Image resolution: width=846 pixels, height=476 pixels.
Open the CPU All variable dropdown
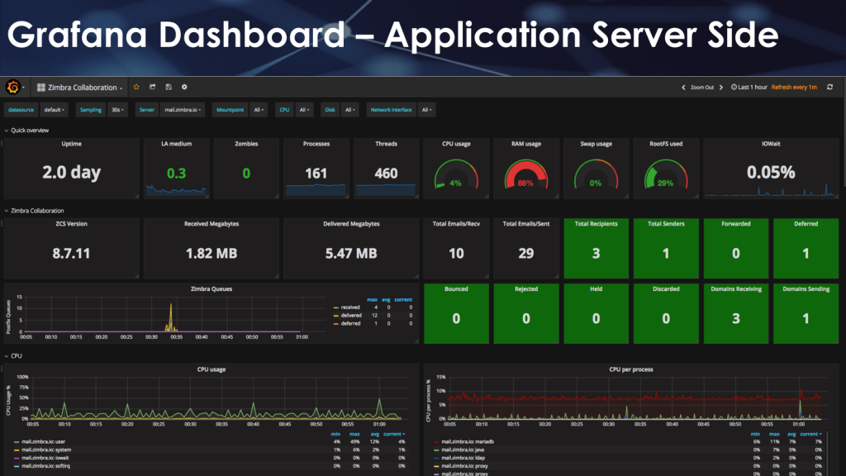tap(304, 110)
